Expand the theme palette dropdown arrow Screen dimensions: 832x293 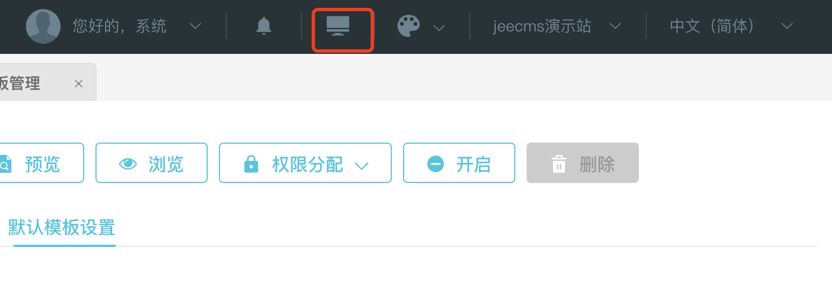point(439,28)
